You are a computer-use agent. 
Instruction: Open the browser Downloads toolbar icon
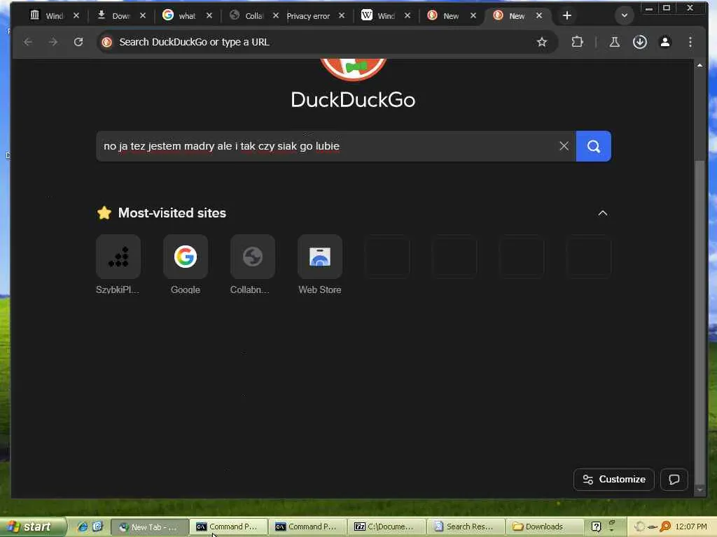point(640,42)
